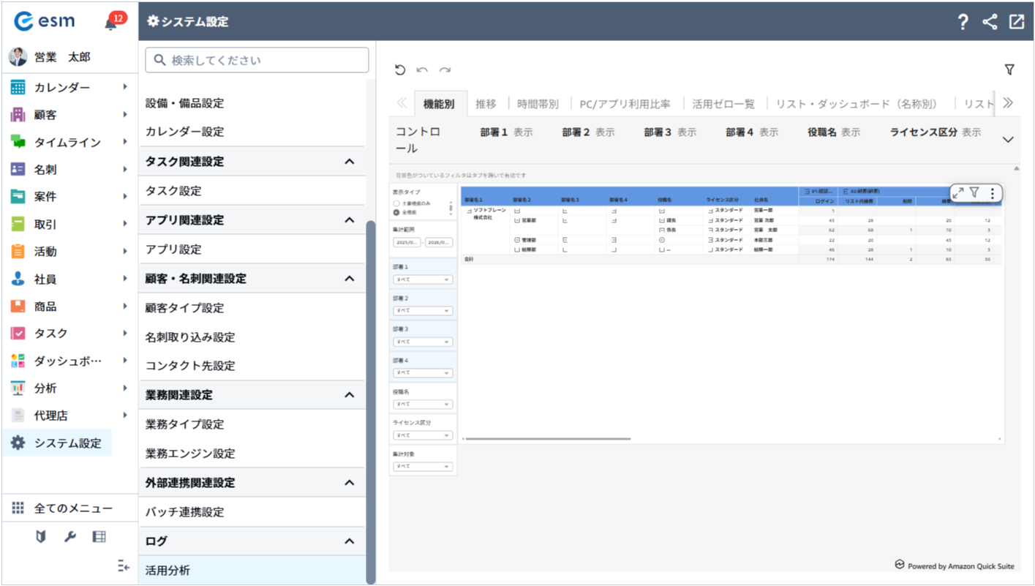Screen dimensions: 1035x586
Task: Select the 主要機能のみ radio button
Action: (x=396, y=203)
